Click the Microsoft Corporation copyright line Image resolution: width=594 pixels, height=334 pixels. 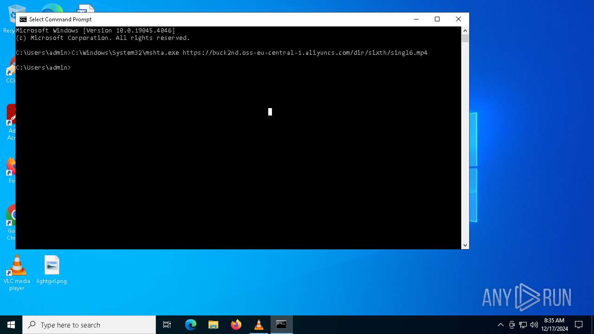pos(103,38)
